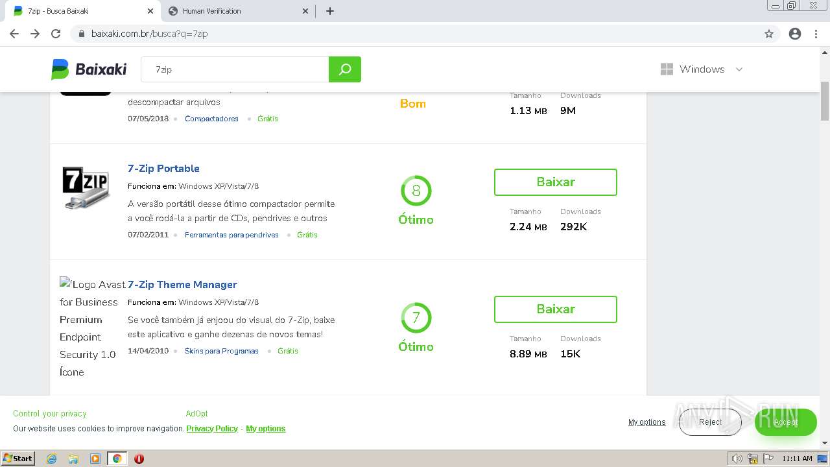Open the Skins para Programas category
The image size is (830, 467).
click(222, 351)
